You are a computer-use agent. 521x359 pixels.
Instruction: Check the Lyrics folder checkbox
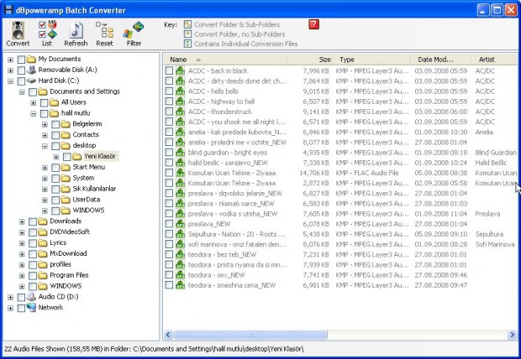tap(33, 243)
